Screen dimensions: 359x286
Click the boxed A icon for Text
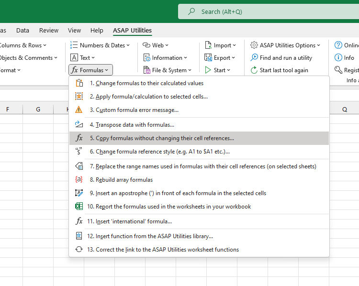pyautogui.click(x=74, y=57)
